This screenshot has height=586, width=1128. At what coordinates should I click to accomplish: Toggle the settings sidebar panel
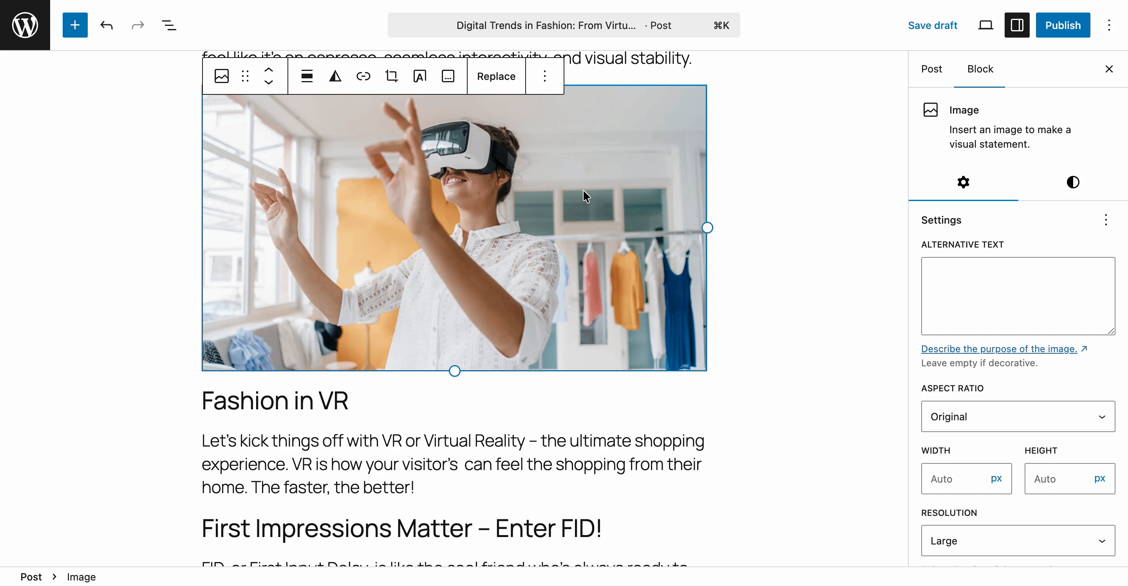click(x=1017, y=25)
